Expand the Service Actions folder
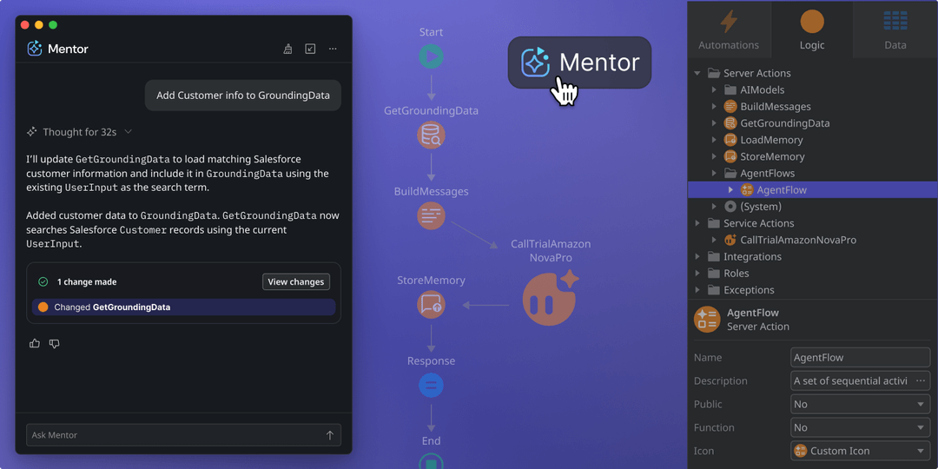Screen dimensions: 938x469 (x=697, y=223)
